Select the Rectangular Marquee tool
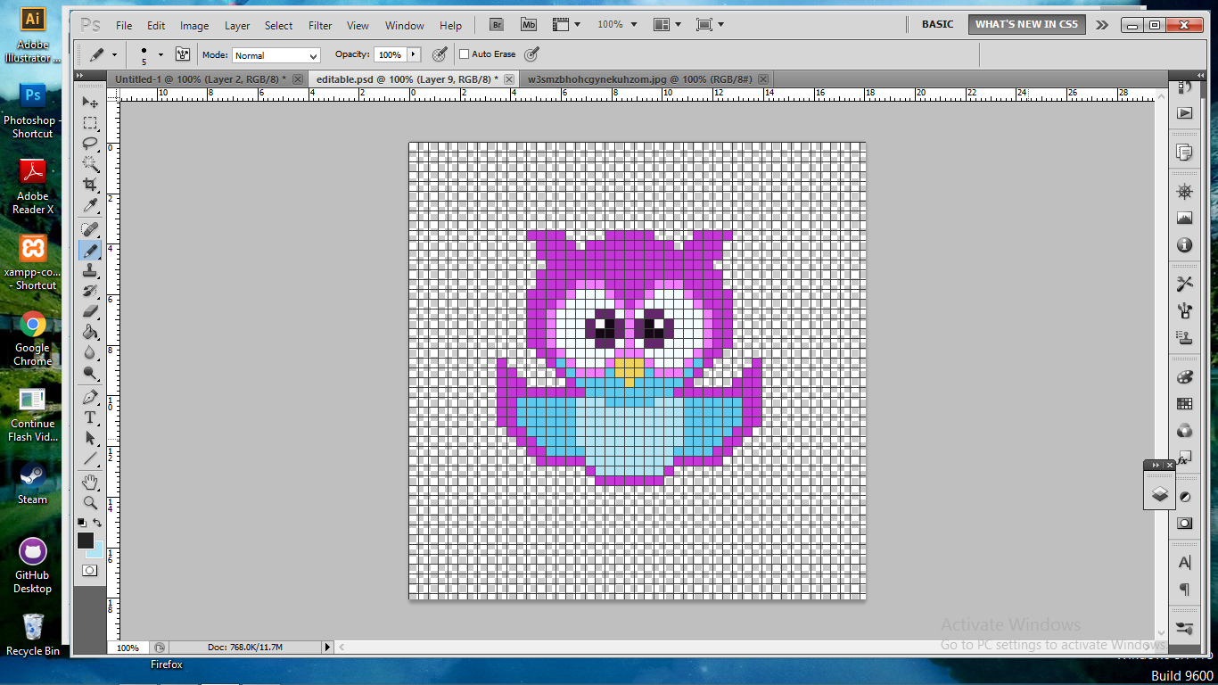 (x=90, y=123)
